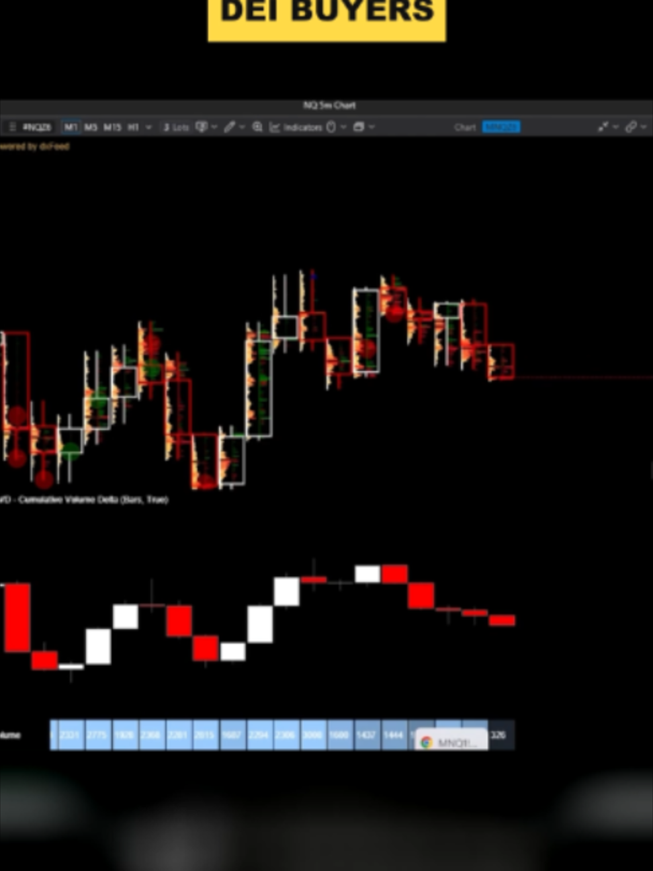Image resolution: width=653 pixels, height=871 pixels.
Task: Open the chart type icon
Action: click(x=201, y=127)
